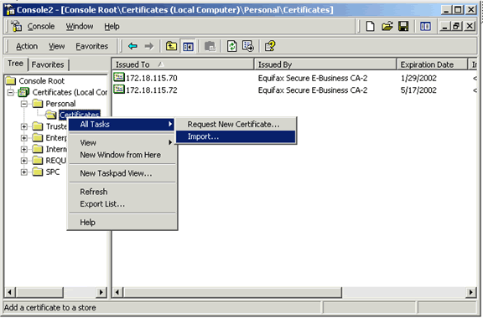Expand the SPC folder node

coord(24,172)
